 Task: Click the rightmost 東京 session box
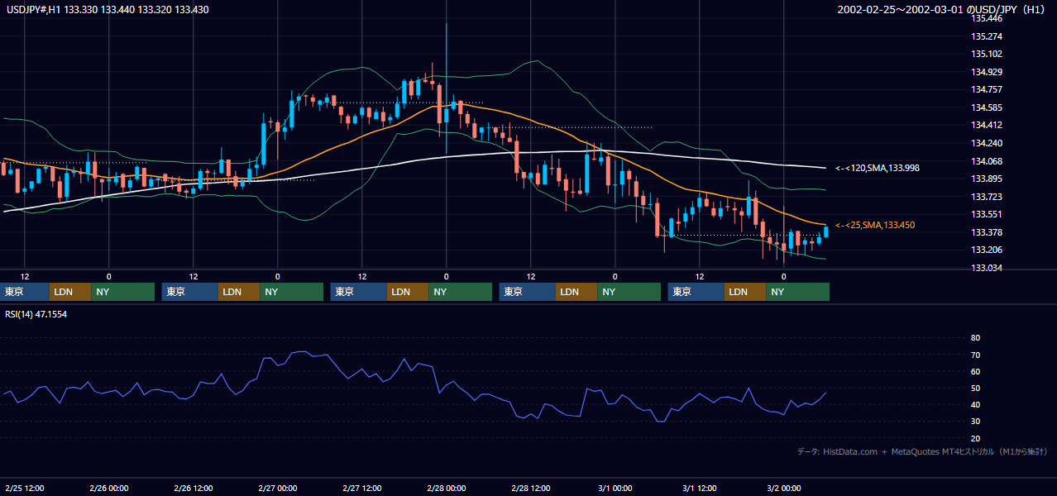[696, 292]
